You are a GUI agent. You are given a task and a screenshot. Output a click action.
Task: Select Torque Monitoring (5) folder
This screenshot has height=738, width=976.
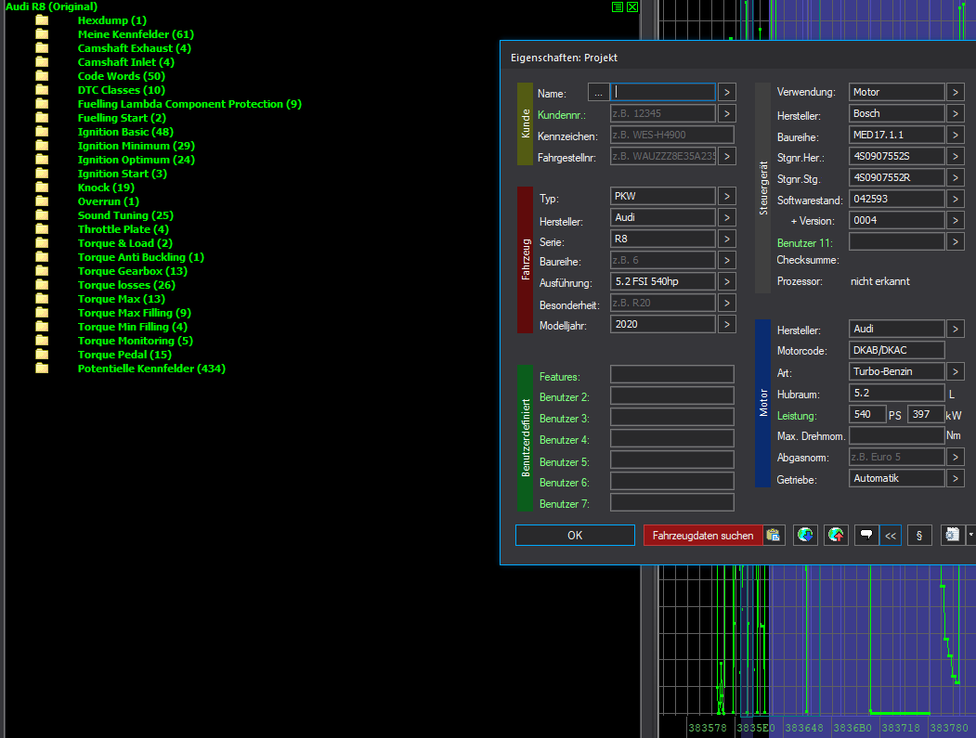(x=136, y=341)
